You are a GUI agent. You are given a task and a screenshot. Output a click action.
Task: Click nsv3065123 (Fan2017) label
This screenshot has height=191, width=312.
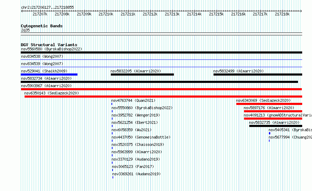(133, 167)
